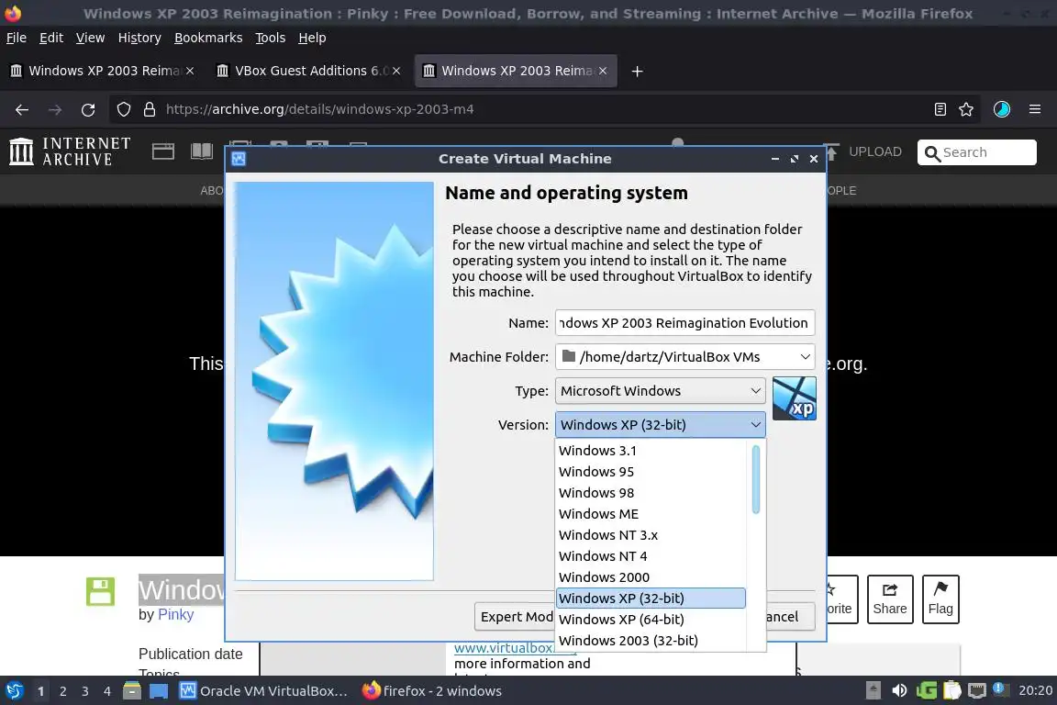
Task: Select Windows 95 from version list
Action: tap(651, 472)
